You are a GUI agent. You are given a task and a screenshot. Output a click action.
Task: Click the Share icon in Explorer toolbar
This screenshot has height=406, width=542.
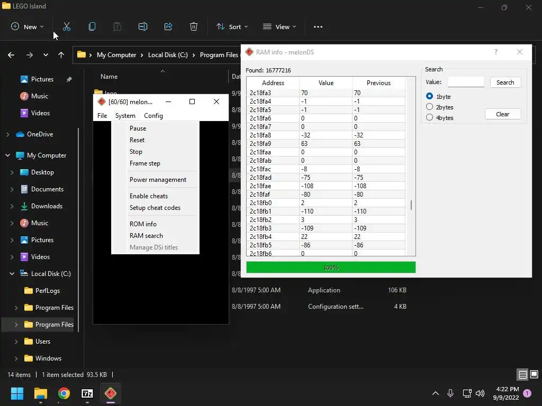click(x=168, y=26)
